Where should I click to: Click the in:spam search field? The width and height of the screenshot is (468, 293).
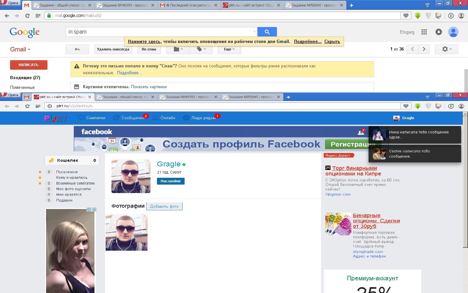pos(159,32)
